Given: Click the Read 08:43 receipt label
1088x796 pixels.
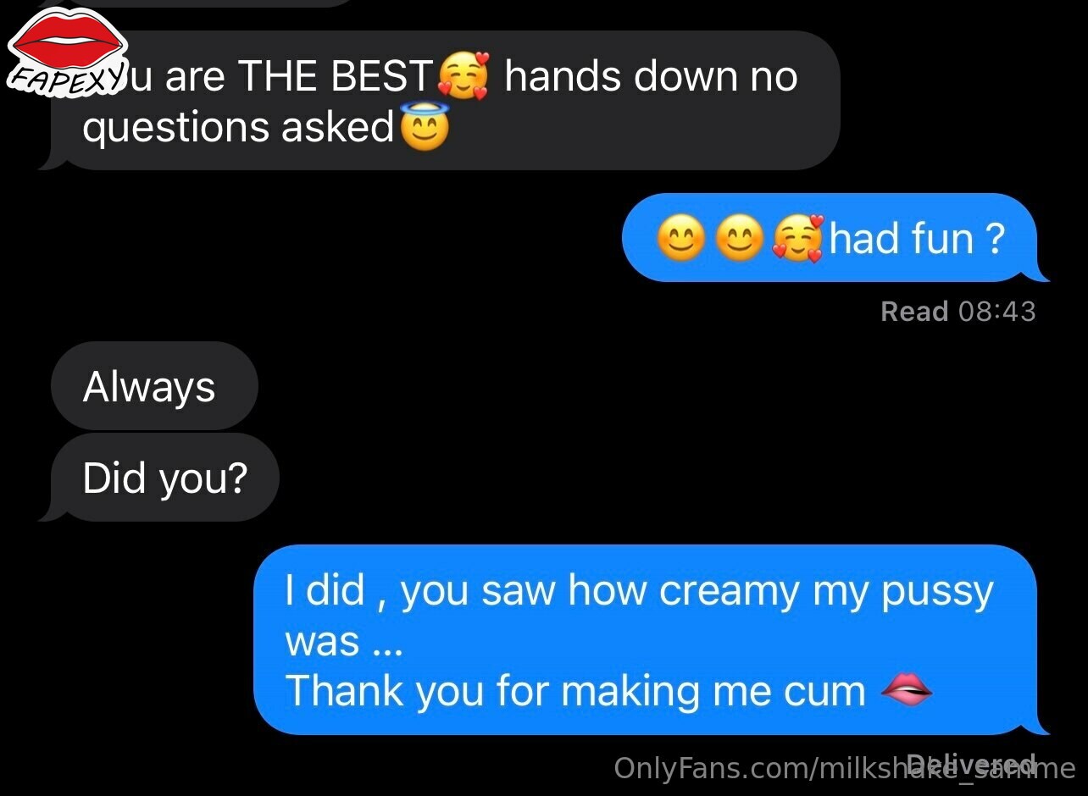Looking at the screenshot, I should (x=958, y=312).
